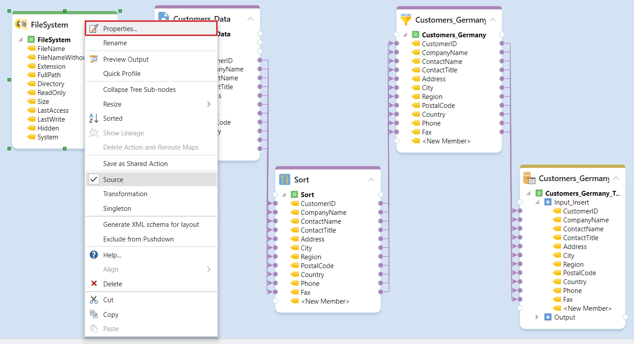Open Properties from the context menu

point(120,28)
